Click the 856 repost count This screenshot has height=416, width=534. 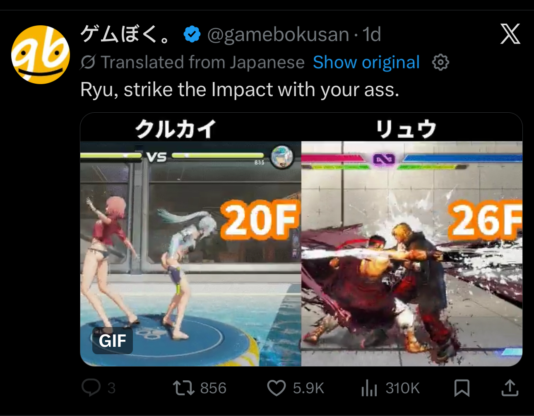213,388
